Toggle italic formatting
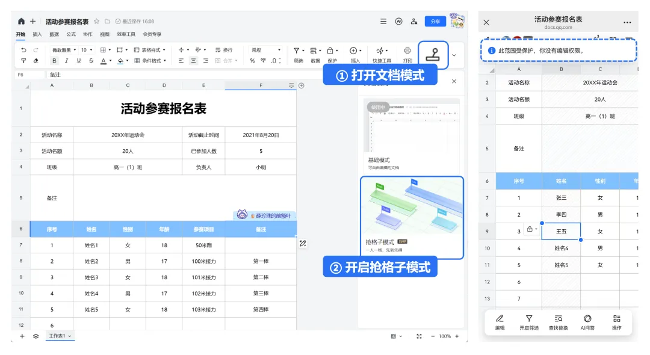The image size is (650, 355). 66,61
